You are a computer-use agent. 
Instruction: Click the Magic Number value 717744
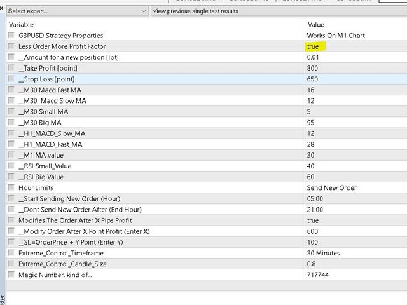[318, 275]
